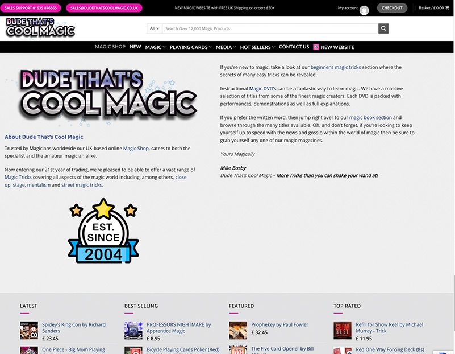Click the £ 11.95 price
This screenshot has height=354, width=455.
point(364,339)
